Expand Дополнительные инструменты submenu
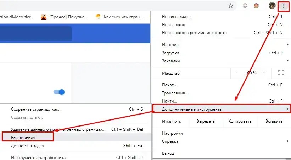Image resolution: width=291 pixels, height=160 pixels. click(222, 109)
